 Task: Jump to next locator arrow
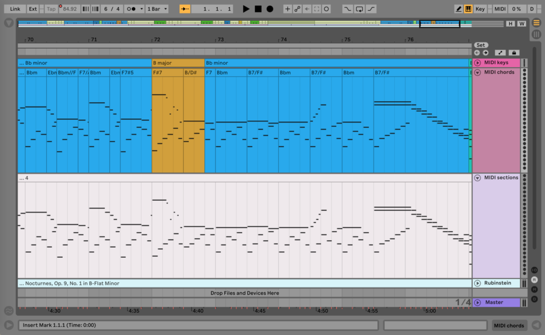(485, 53)
